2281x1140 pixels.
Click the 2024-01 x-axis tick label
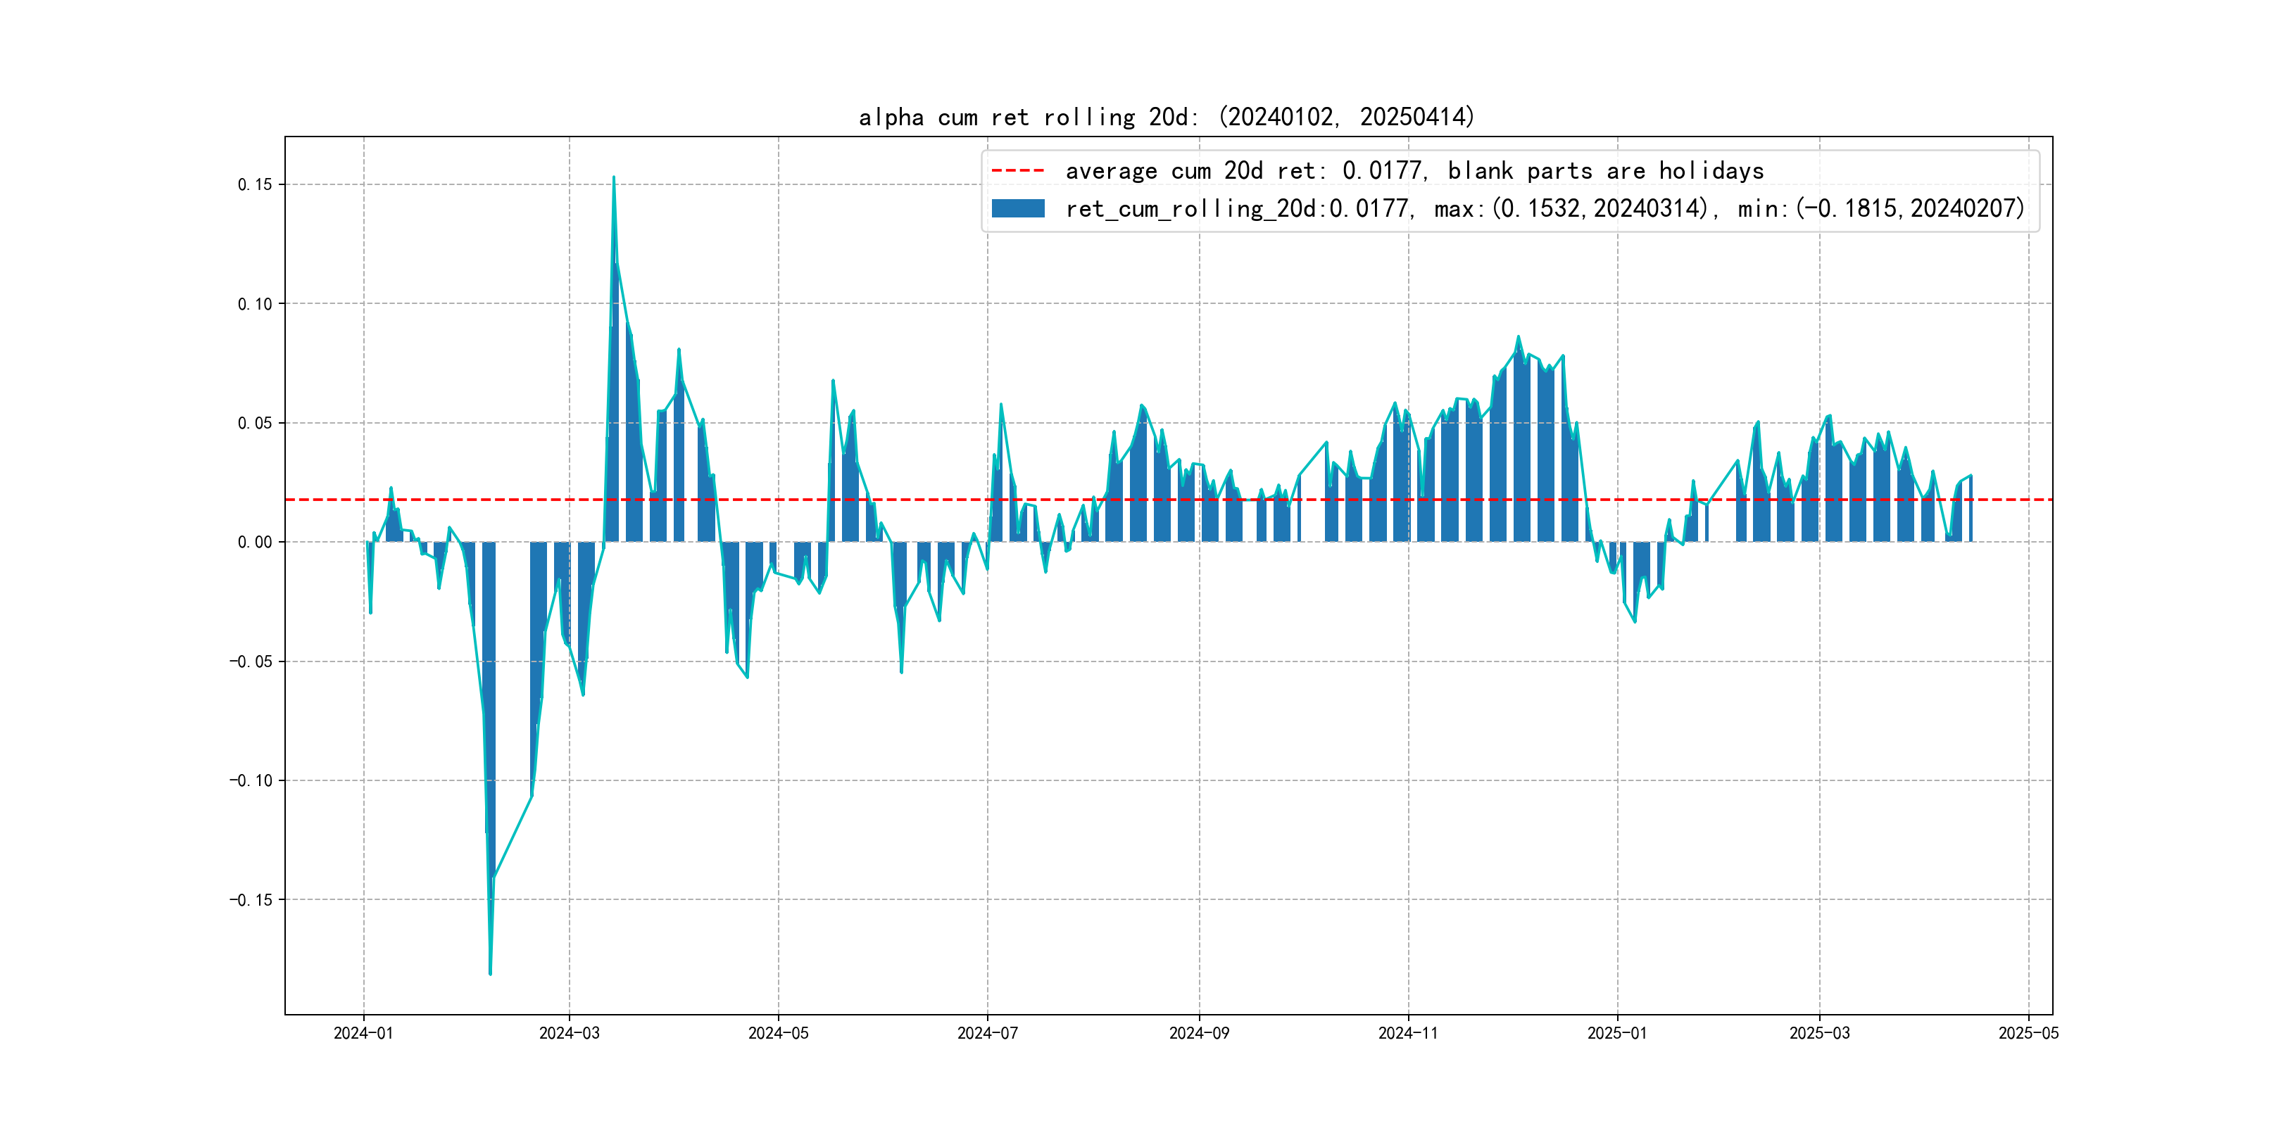(363, 1033)
